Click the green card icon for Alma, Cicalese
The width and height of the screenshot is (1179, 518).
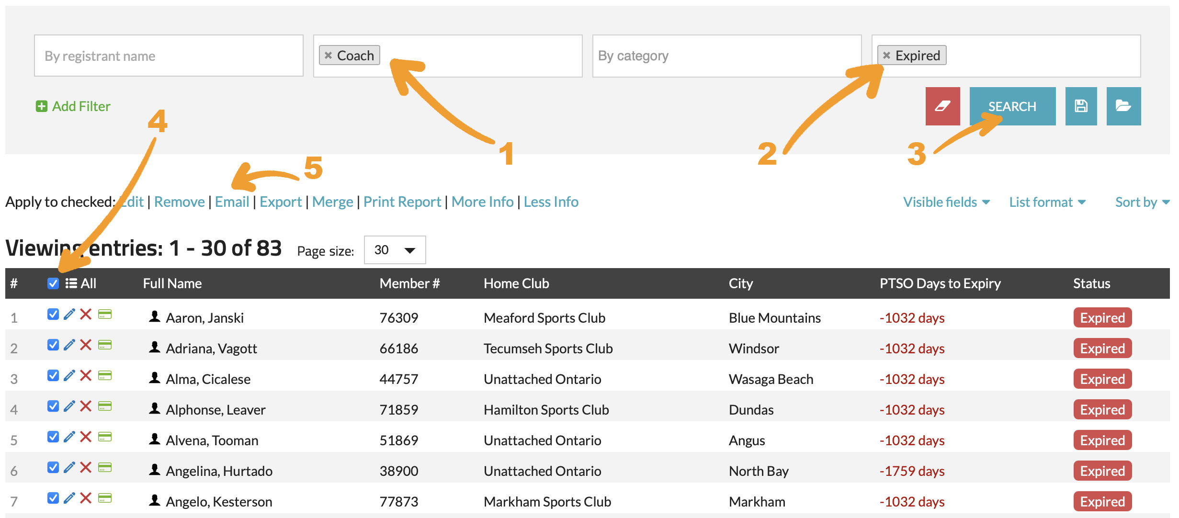[x=104, y=376]
